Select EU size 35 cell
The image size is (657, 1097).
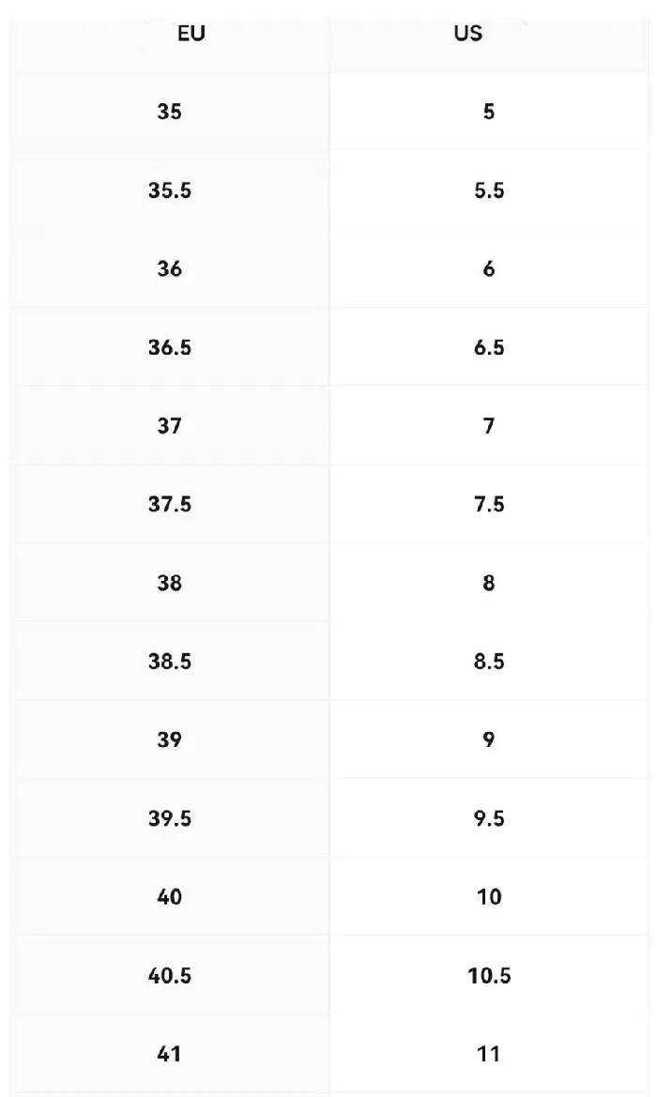169,112
